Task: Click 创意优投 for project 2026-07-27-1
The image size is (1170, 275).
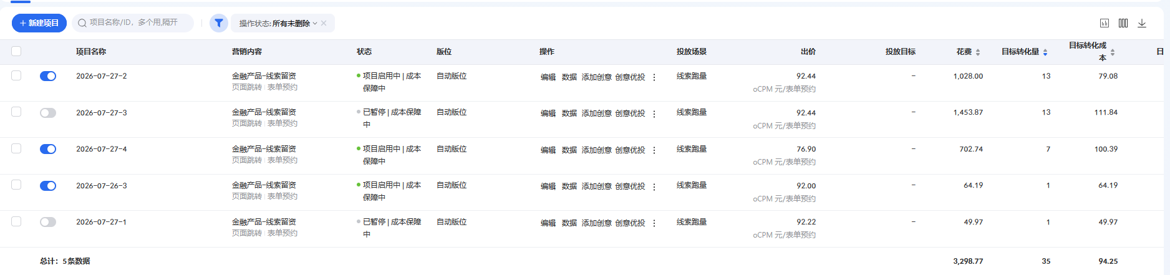Action: coord(631,223)
